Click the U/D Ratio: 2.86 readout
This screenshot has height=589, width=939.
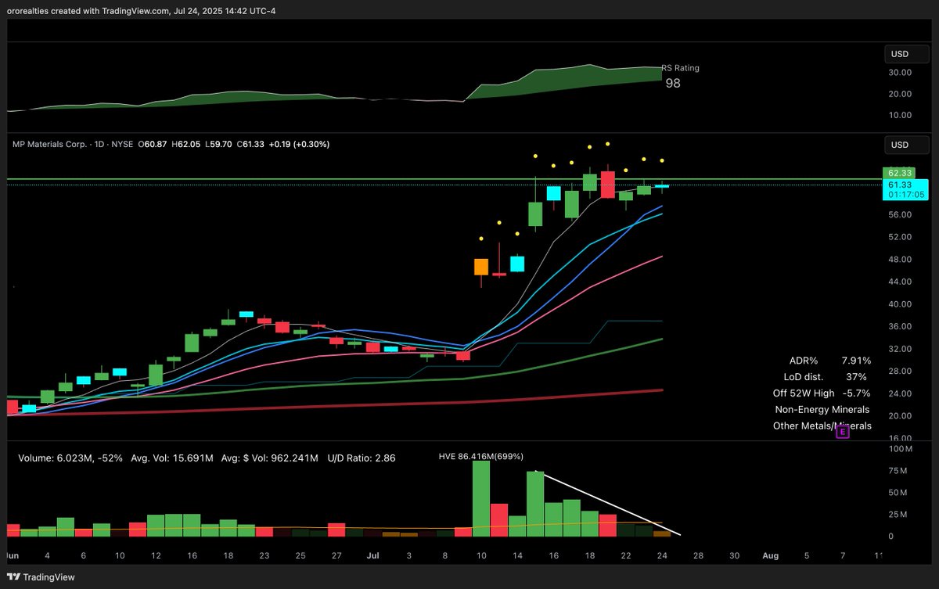pyautogui.click(x=363, y=458)
